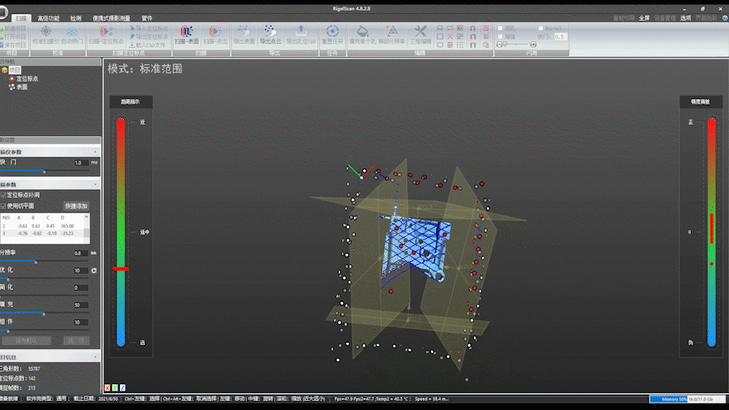Screen dimensions: 729x410
Task: Click the zoom-in plus icon in ribbon
Action: tap(533, 45)
